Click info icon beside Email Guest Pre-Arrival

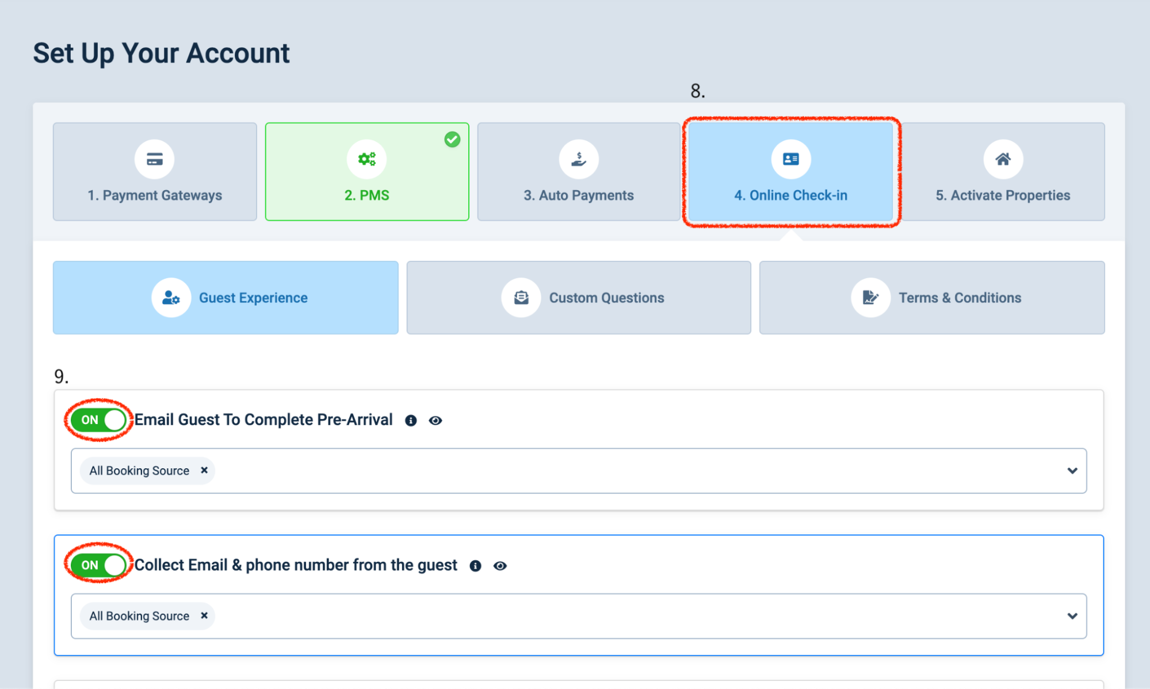tap(411, 421)
